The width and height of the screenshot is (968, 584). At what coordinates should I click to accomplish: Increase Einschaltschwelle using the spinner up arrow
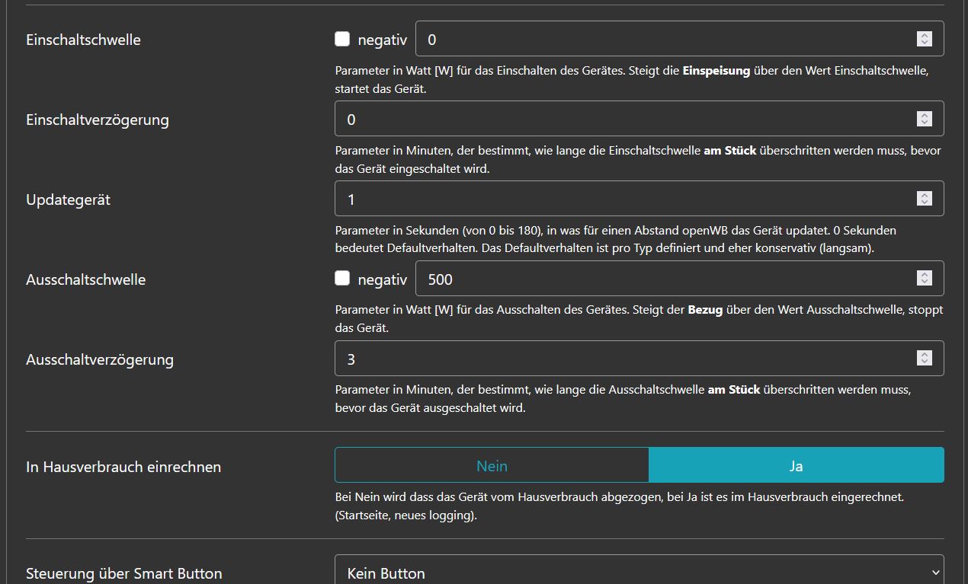925,35
